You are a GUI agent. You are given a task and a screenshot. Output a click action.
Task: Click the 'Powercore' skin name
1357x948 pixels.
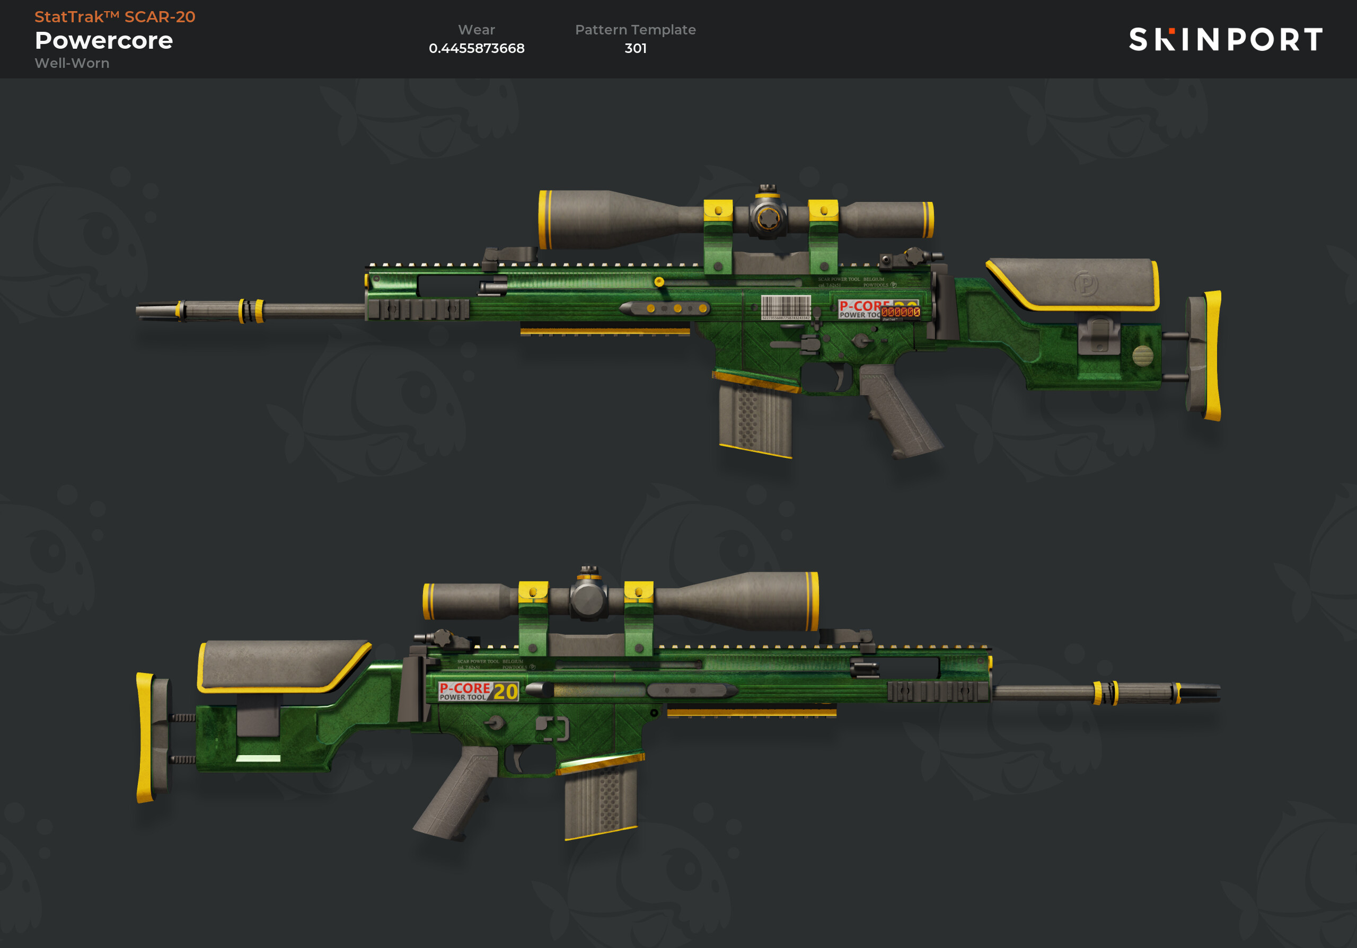point(103,40)
